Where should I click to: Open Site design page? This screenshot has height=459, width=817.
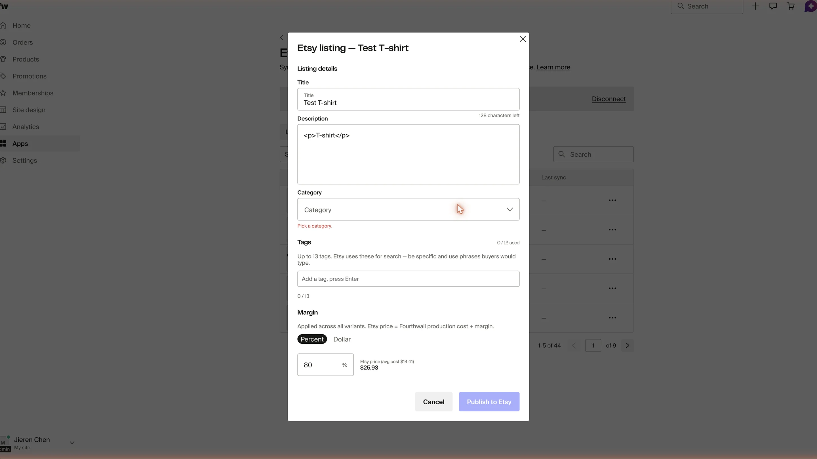click(x=29, y=110)
